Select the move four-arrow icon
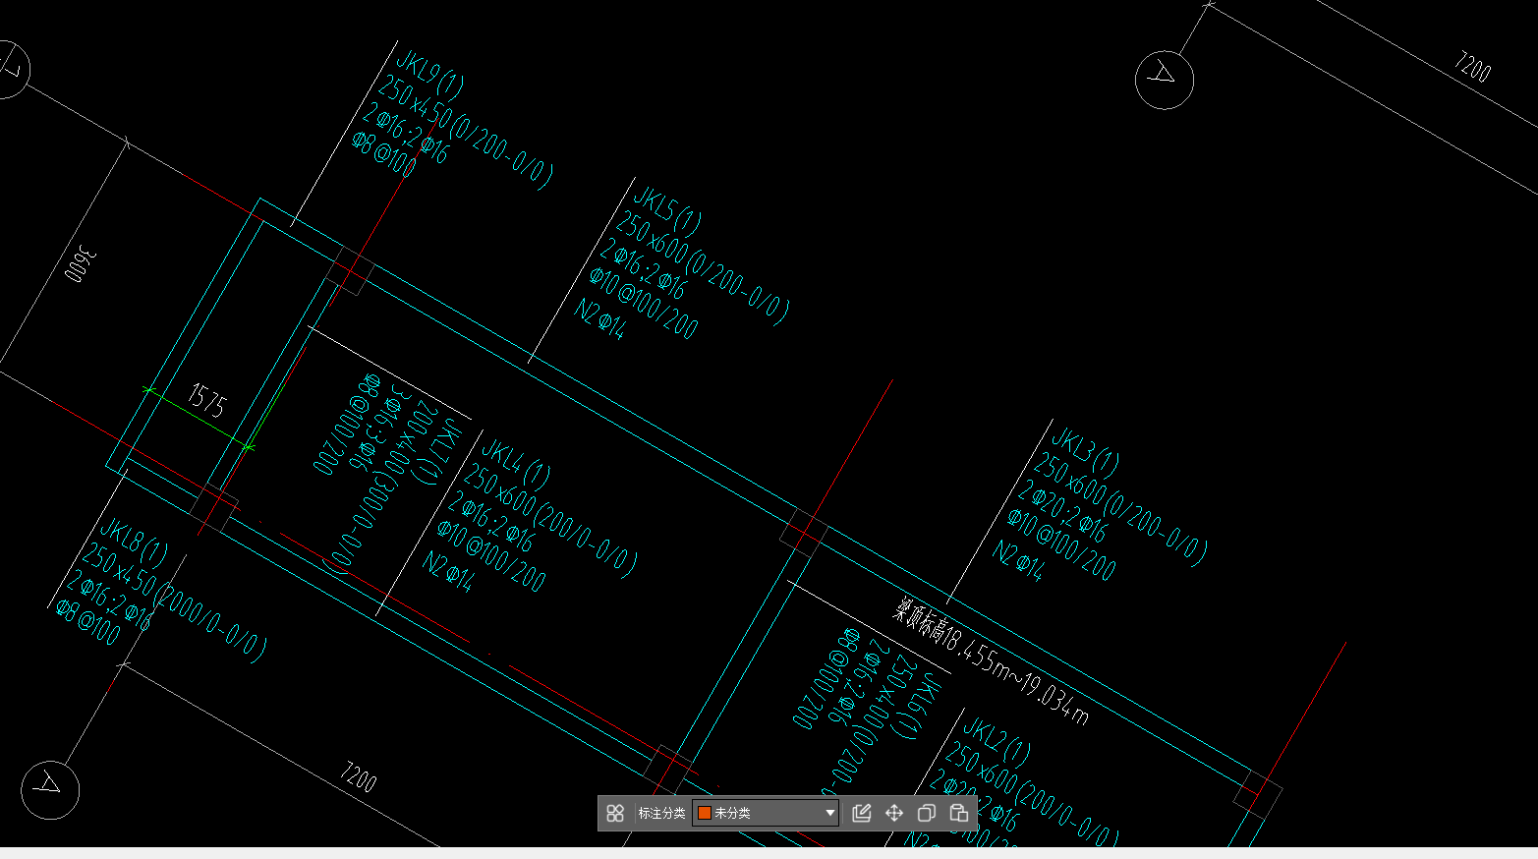The image size is (1538, 859). (894, 813)
